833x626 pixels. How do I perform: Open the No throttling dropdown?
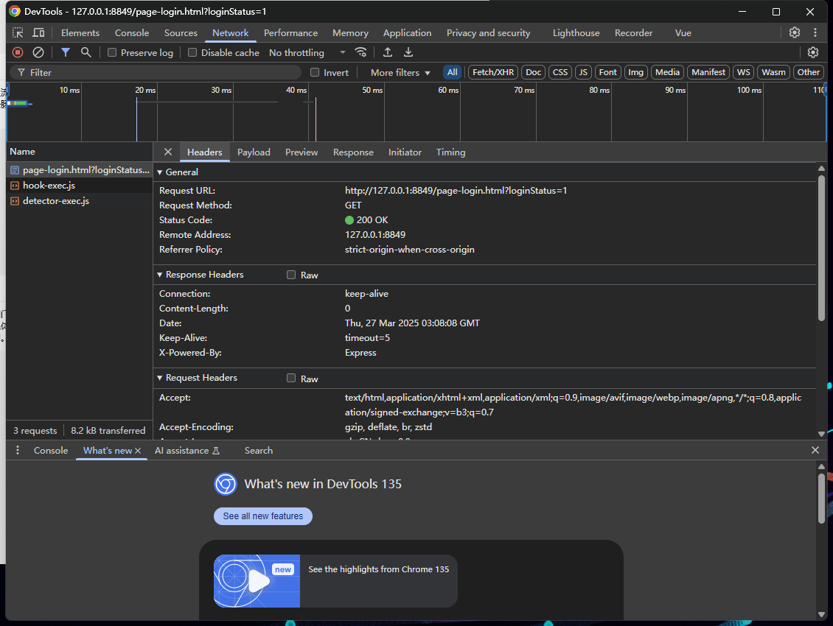coord(307,52)
